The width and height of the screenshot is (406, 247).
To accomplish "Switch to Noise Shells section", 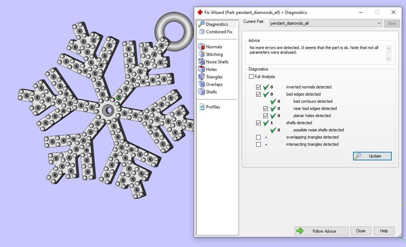I will [x=217, y=62].
